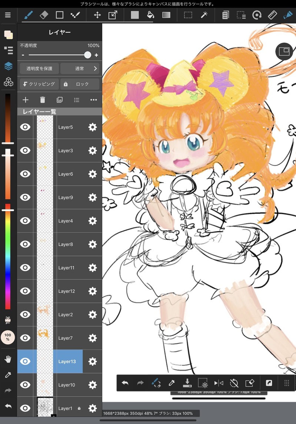The image size is (296, 424).
Task: Click the rotate canvas circular icon
Action: tap(257, 15)
